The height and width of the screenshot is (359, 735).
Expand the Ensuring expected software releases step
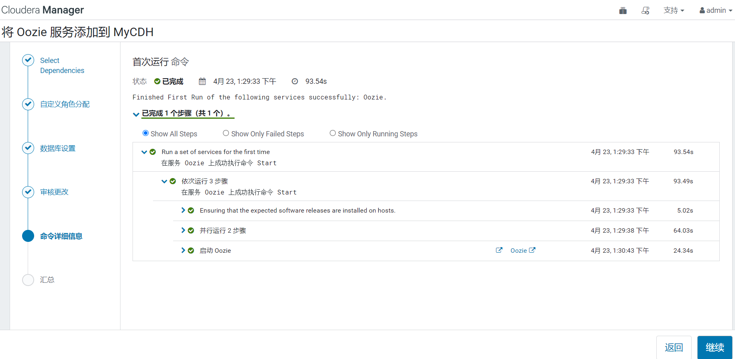click(183, 210)
